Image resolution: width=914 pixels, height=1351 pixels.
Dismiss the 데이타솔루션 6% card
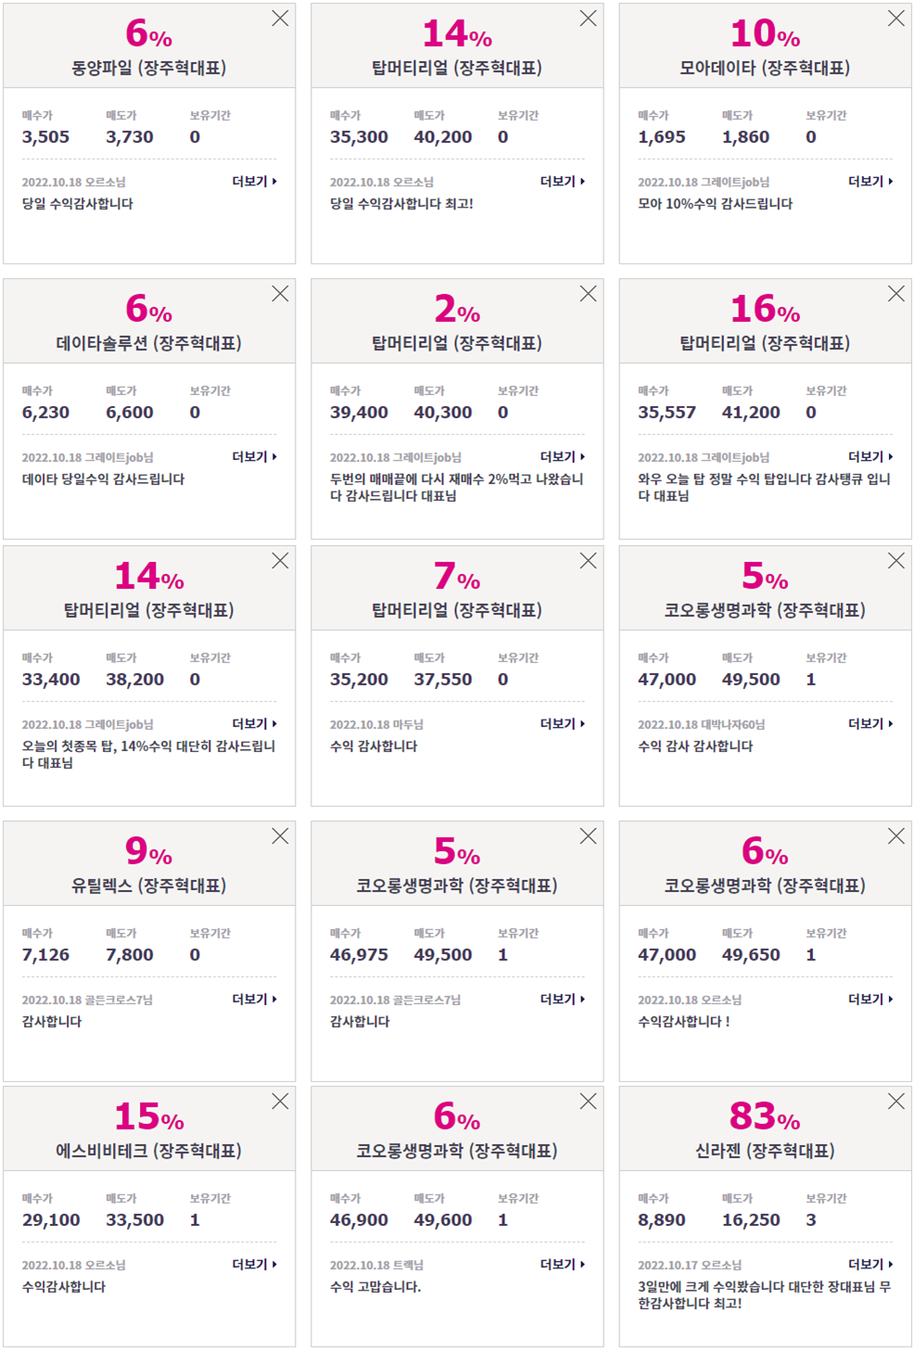pyautogui.click(x=280, y=294)
